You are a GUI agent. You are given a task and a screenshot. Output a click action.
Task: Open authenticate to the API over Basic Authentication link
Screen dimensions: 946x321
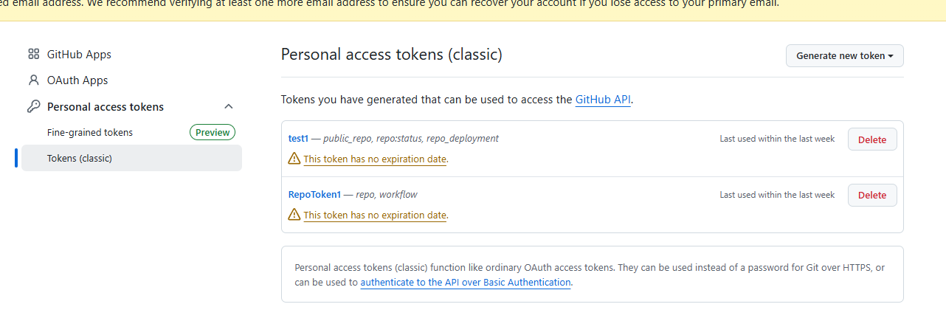tap(466, 282)
